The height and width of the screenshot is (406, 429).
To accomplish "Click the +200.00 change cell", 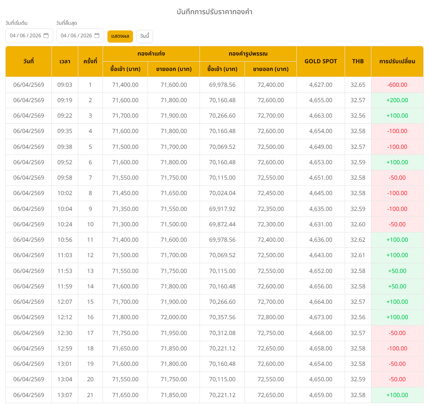I will click(x=397, y=100).
